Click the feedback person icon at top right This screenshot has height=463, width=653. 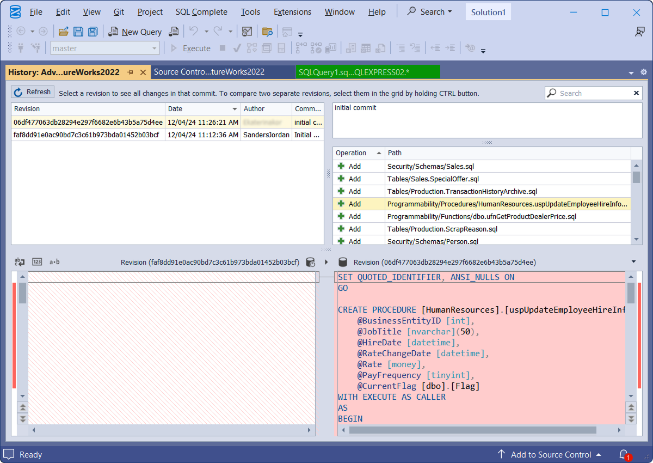pyautogui.click(x=640, y=32)
